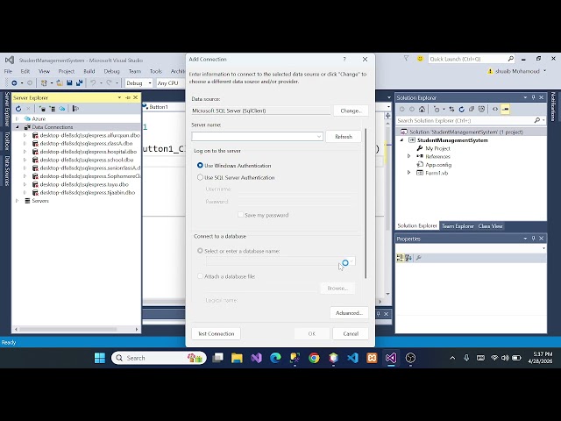Click Refresh icon in Solution Explorer toolbar

(462, 109)
